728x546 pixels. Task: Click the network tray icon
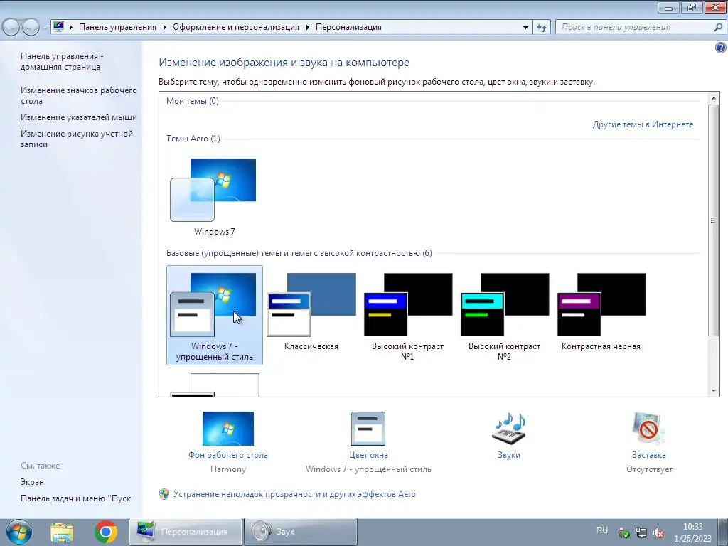click(641, 533)
